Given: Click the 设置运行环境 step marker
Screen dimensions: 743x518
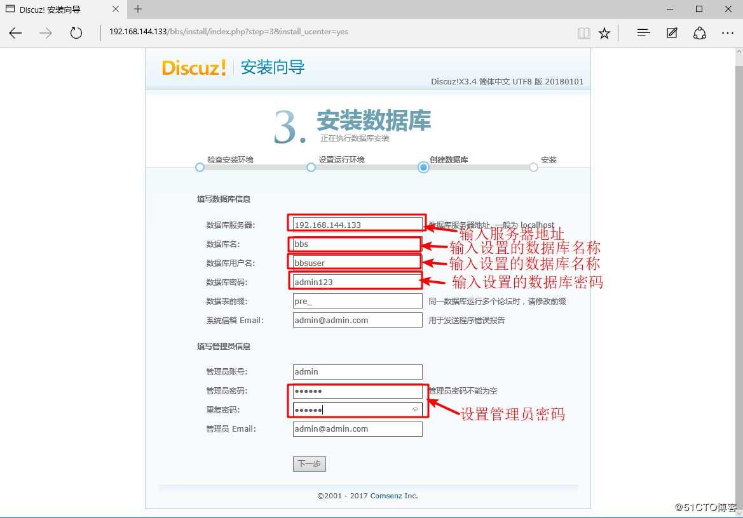Looking at the screenshot, I should point(311,168).
